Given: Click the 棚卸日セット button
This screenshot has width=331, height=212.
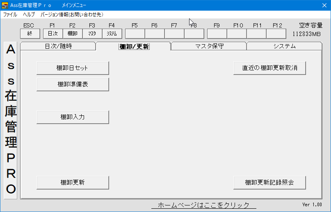Looking at the screenshot, I should coord(73,68).
